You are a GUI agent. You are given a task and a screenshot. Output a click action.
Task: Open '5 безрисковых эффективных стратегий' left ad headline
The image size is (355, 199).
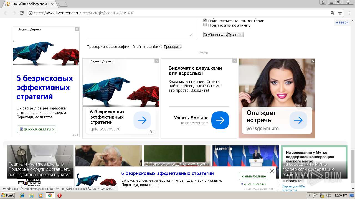[x=45, y=87]
